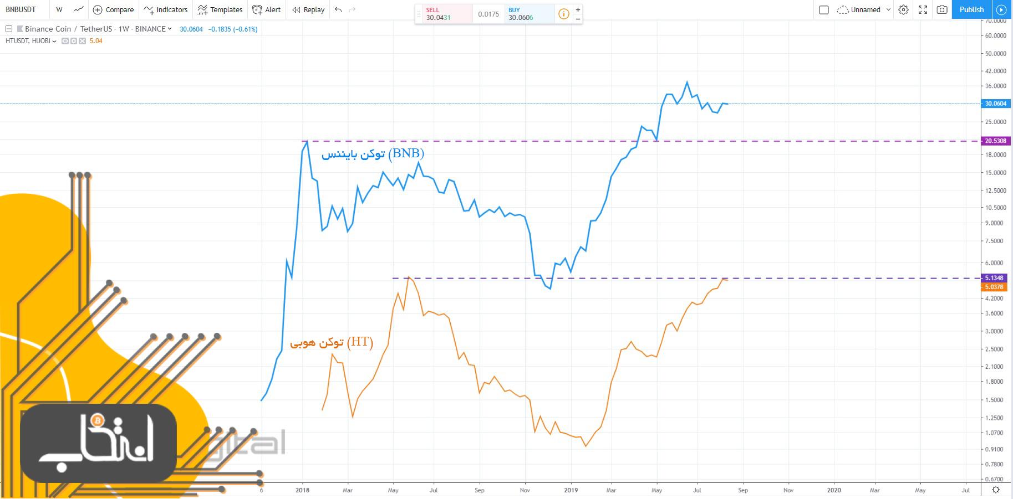Select the (HT) Persian text annotation
This screenshot has width=1013, height=499.
(x=332, y=342)
